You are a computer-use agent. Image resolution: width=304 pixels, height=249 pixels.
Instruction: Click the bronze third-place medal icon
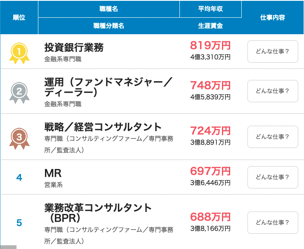[x=19, y=139]
